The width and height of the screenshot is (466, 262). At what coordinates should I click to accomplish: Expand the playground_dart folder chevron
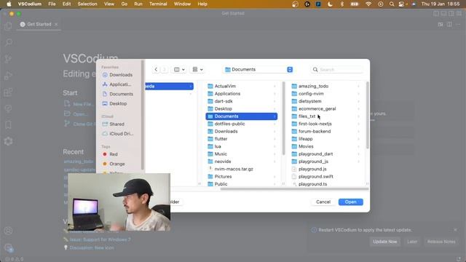pos(358,154)
